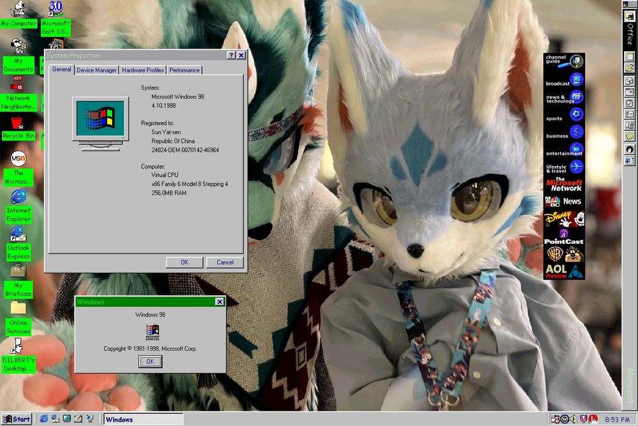Select the Recycle Bin icon
Viewport: 638px width, 426px height.
pos(19,128)
